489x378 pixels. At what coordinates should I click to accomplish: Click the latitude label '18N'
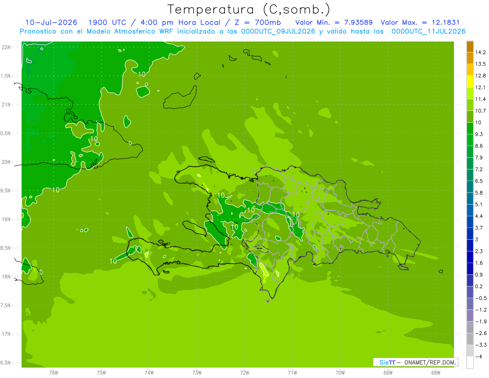pyautogui.click(x=6, y=277)
